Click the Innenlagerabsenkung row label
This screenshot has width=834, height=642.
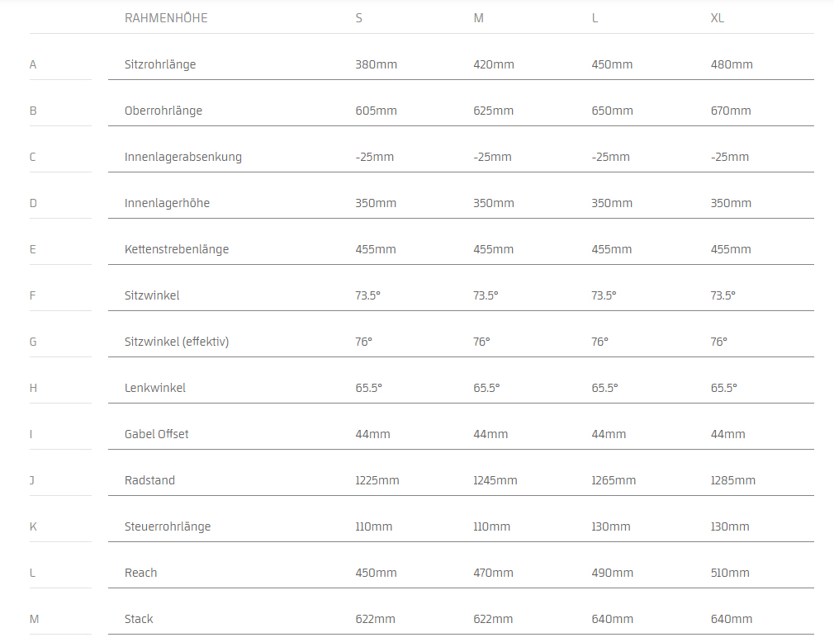[x=183, y=157]
